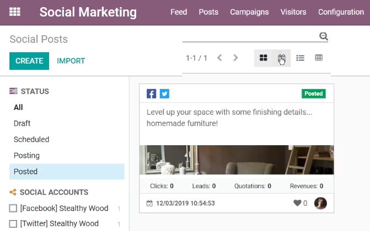Open the apps grid menu icon
This screenshot has height=231, width=370.
15,12
